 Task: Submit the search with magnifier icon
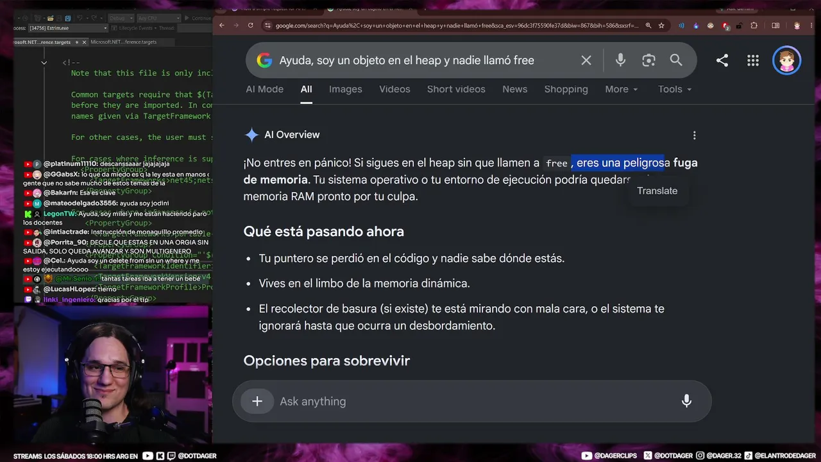[x=676, y=60]
